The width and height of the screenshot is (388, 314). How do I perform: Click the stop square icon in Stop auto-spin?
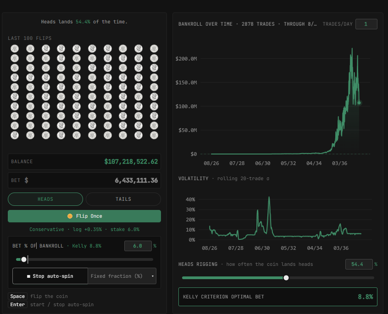click(29, 276)
